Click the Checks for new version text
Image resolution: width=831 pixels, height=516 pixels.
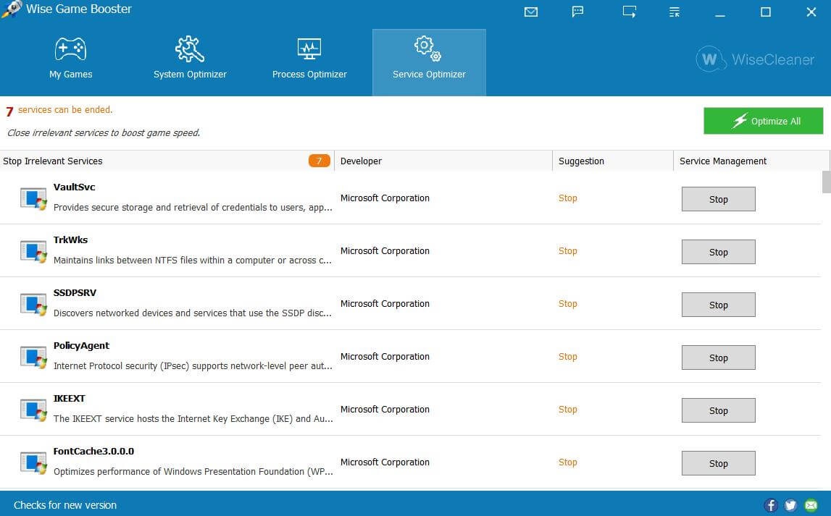[x=65, y=505]
